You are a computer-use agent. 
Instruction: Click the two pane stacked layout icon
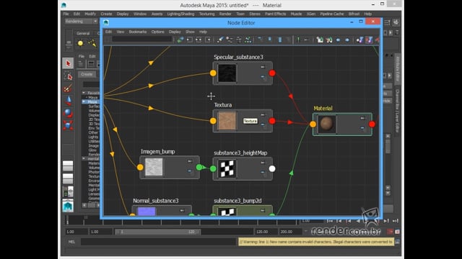click(68, 178)
